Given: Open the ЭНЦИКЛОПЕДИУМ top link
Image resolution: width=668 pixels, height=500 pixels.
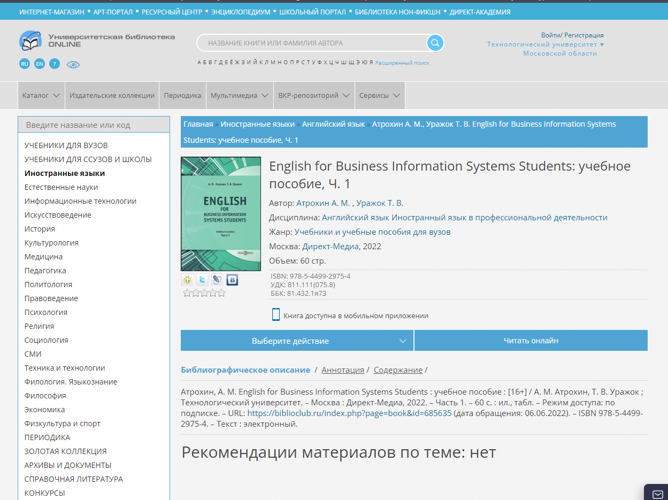Looking at the screenshot, I should pyautogui.click(x=241, y=12).
